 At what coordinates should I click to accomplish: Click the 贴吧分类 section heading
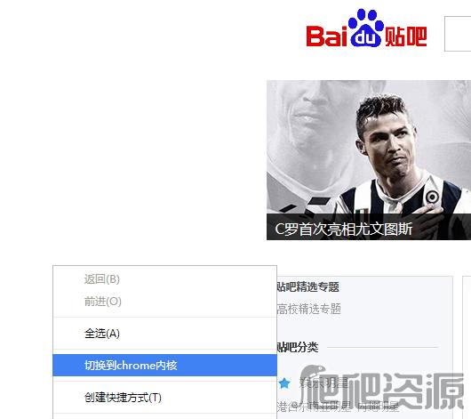pyautogui.click(x=298, y=347)
